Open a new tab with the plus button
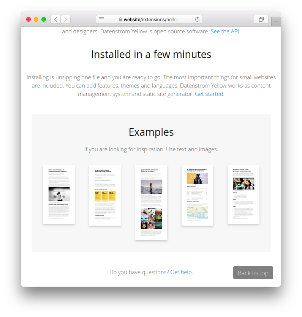 276,22
